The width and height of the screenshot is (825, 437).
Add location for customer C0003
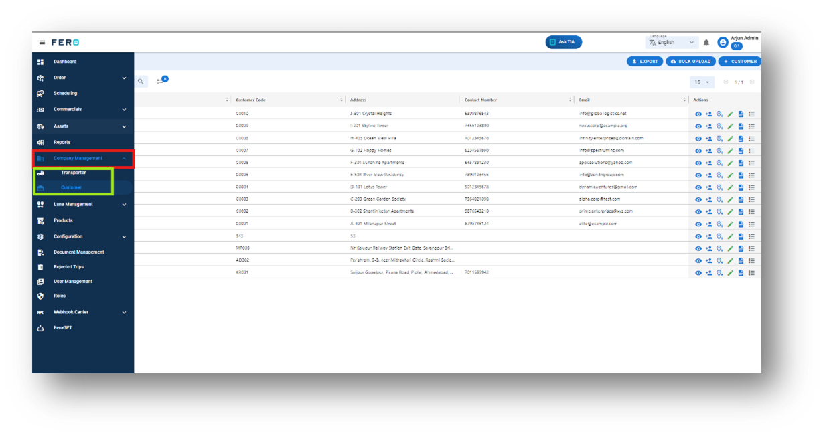(719, 199)
